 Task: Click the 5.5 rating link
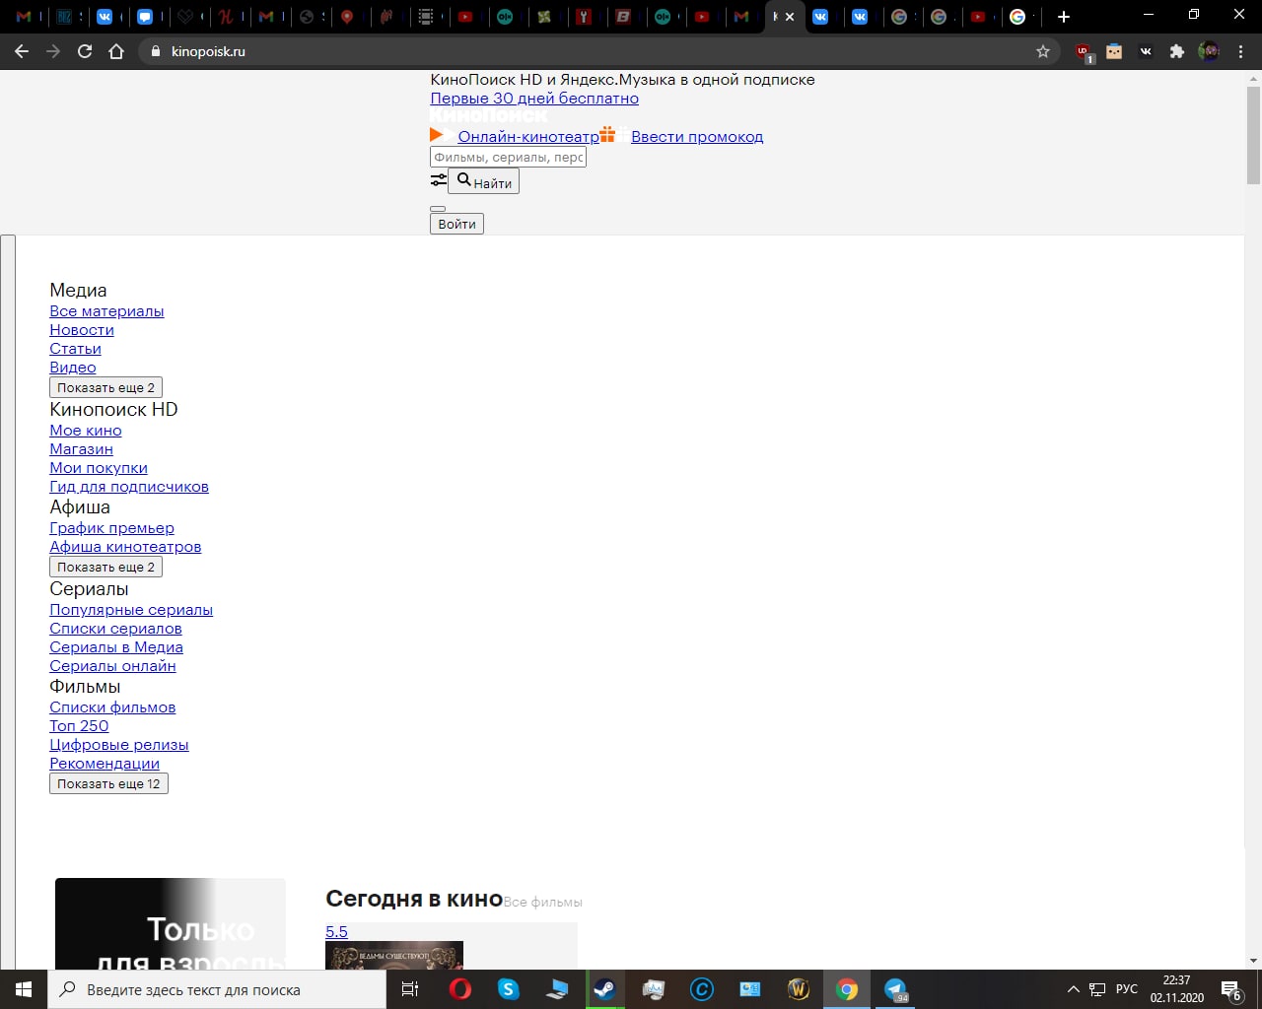click(x=336, y=932)
